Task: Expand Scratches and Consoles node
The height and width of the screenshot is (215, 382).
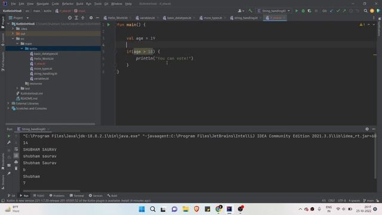Action: tap(8, 108)
